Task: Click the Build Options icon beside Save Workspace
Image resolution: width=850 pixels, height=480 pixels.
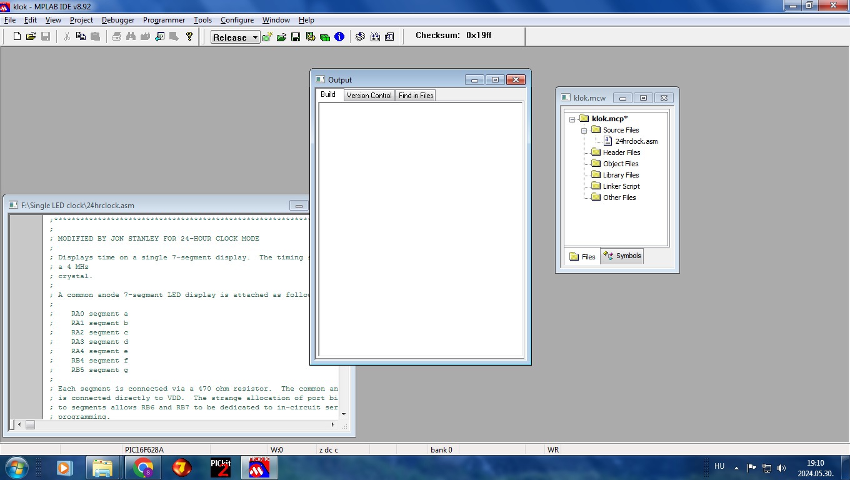Action: 311,37
